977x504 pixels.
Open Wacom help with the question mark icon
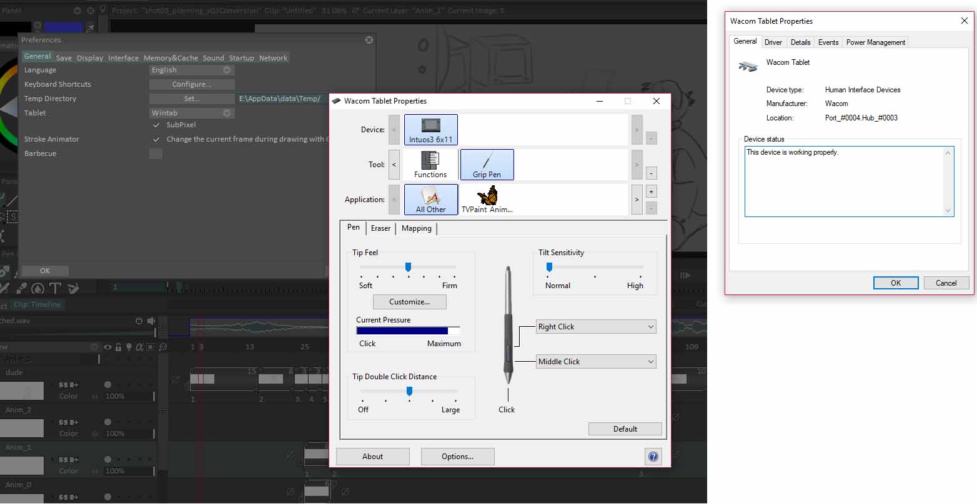pos(653,457)
